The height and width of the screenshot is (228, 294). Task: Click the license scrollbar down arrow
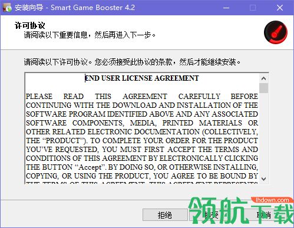[263, 179]
